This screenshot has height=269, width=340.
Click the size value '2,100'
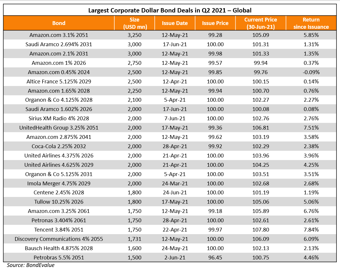(x=134, y=100)
